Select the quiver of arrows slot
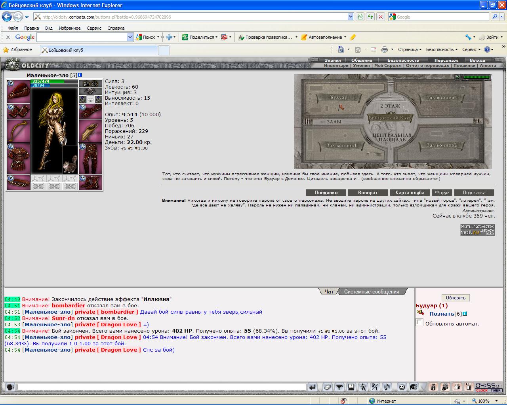 (90, 131)
